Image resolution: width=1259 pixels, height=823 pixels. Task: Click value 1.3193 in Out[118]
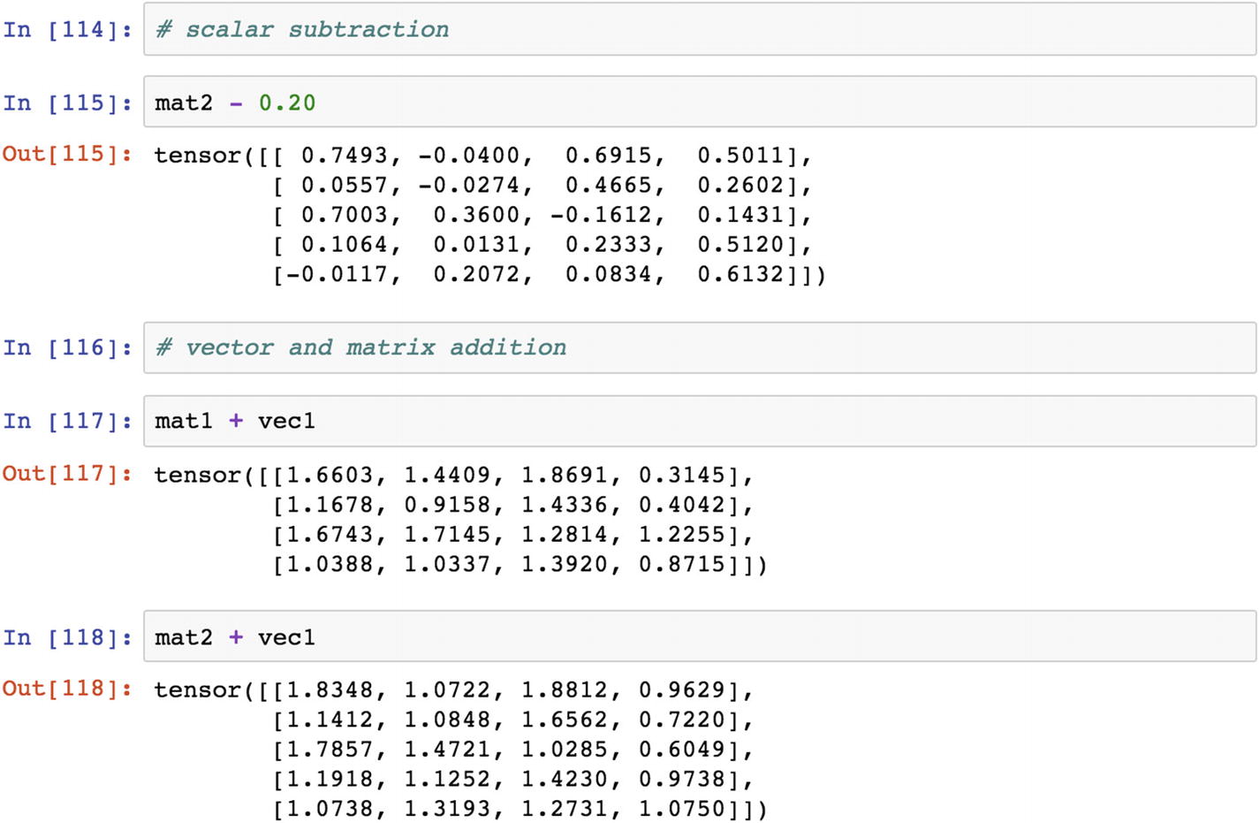tap(447, 809)
